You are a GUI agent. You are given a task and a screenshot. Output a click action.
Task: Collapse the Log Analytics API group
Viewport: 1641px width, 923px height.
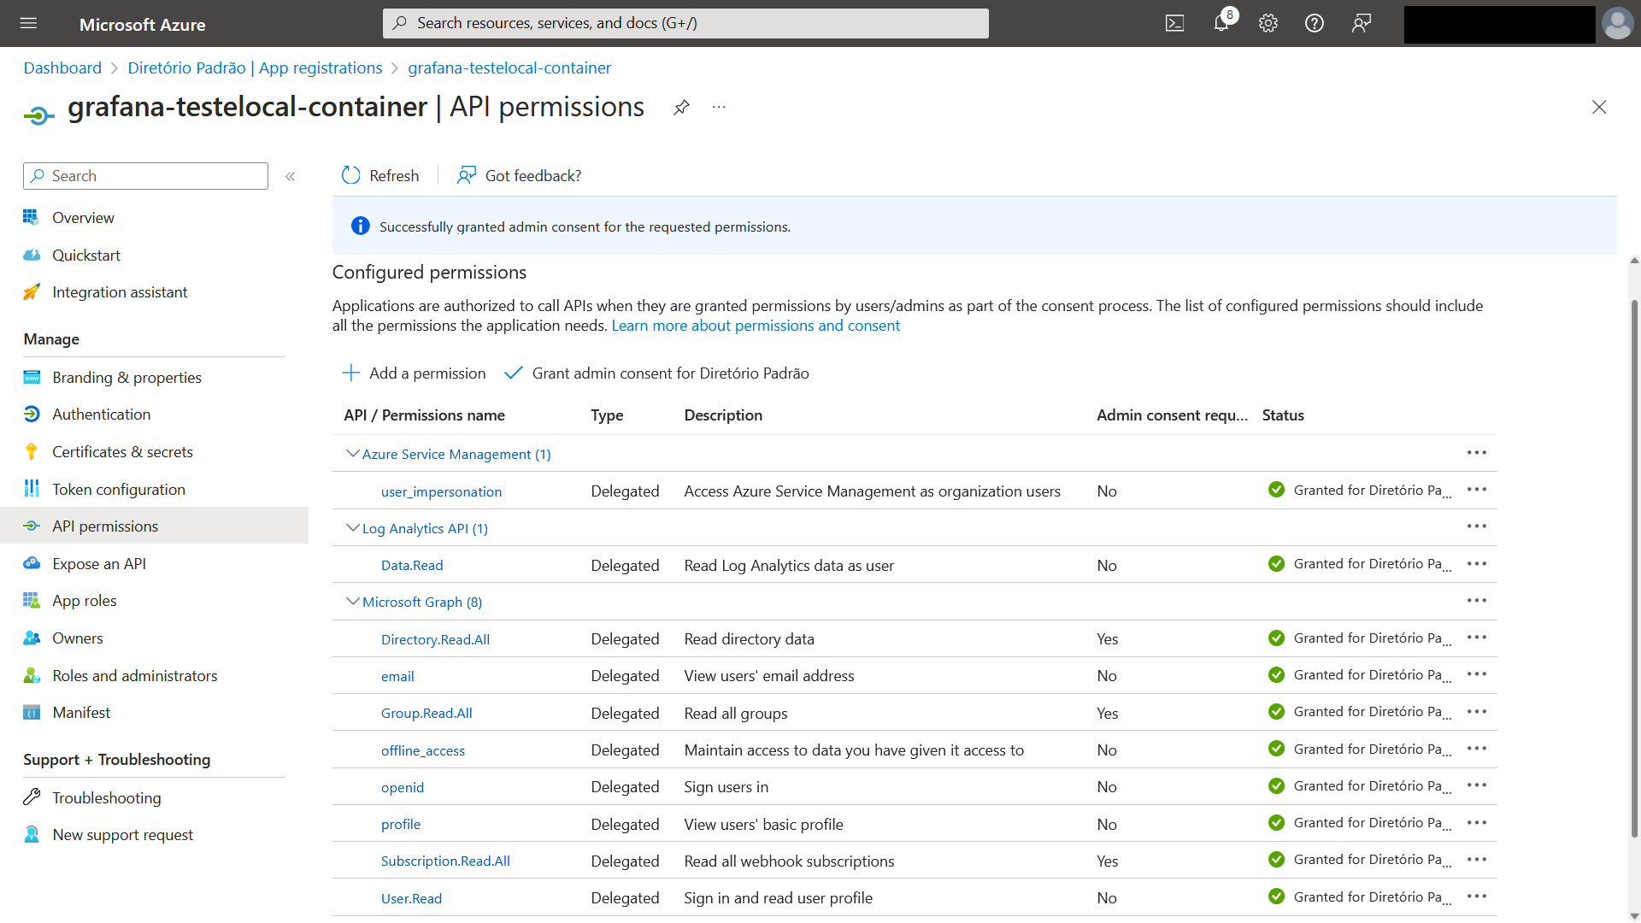click(x=352, y=528)
